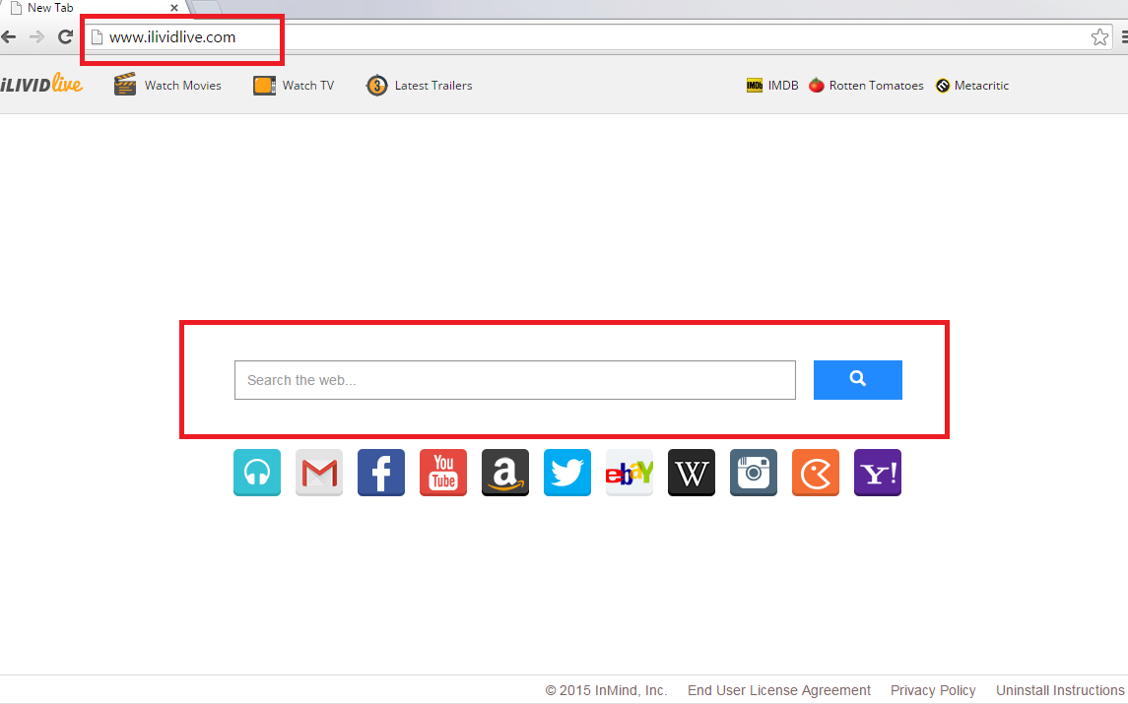Open the orange Pac-Man games icon
Screen dimensions: 1128x704
pos(816,474)
